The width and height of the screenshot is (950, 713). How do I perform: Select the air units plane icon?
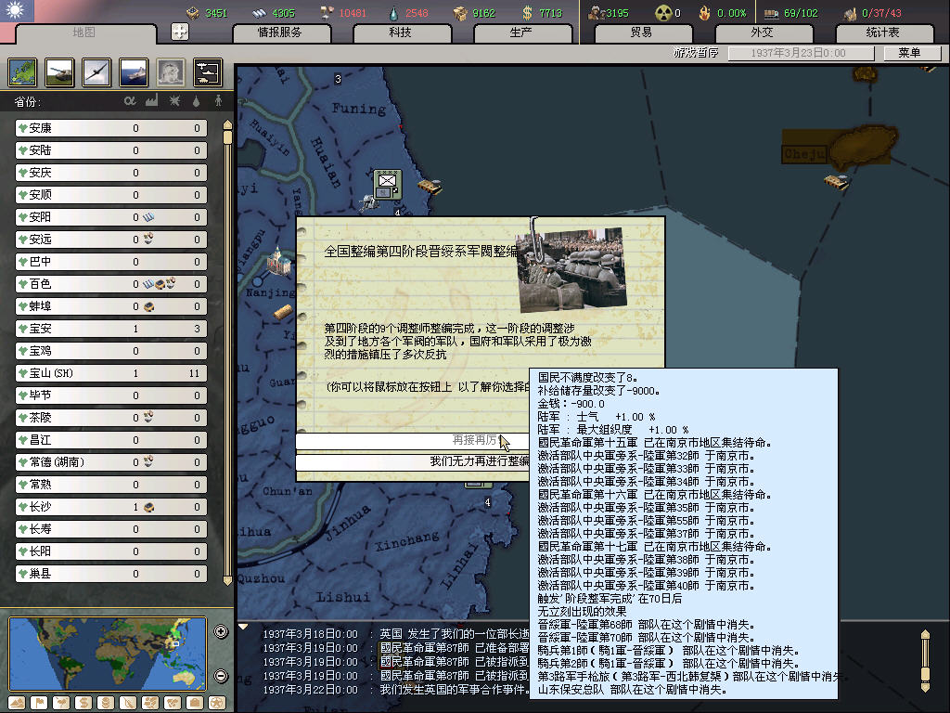[x=96, y=72]
